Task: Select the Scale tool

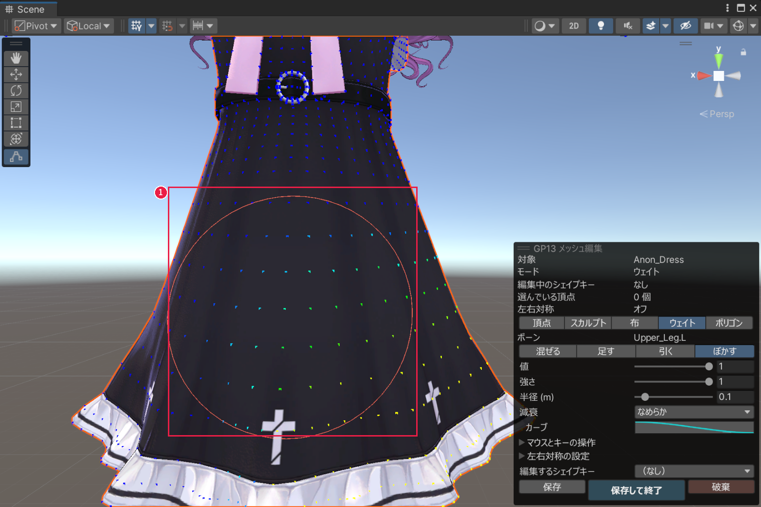Action: pyautogui.click(x=16, y=107)
